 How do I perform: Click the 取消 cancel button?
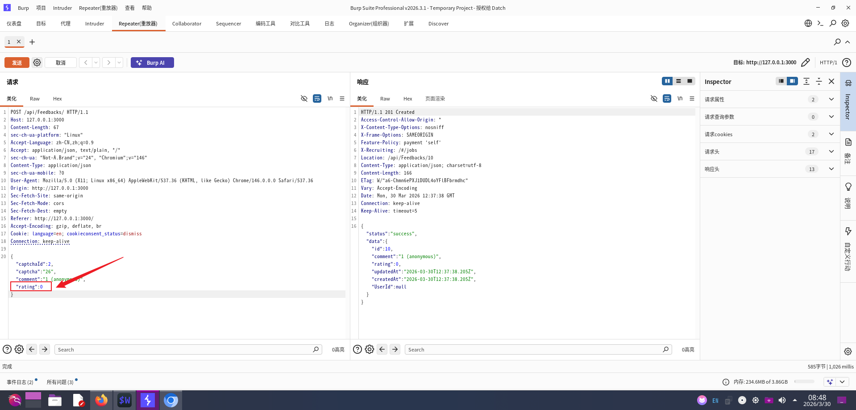(x=61, y=63)
